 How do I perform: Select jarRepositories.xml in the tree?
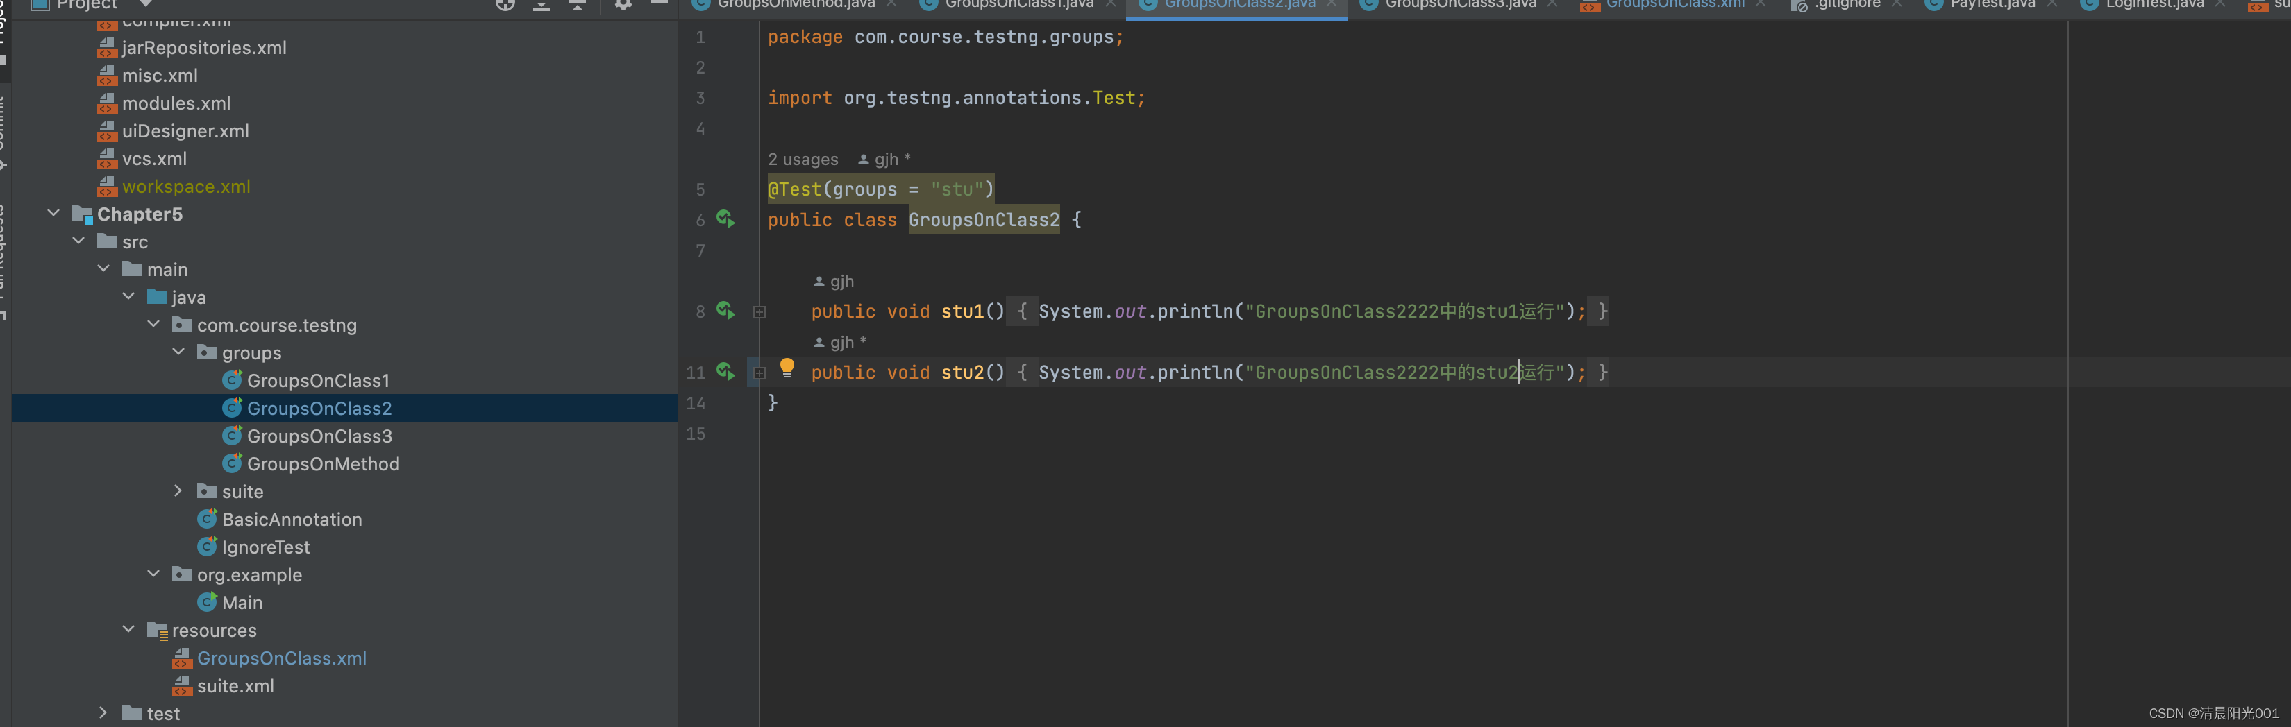[203, 47]
